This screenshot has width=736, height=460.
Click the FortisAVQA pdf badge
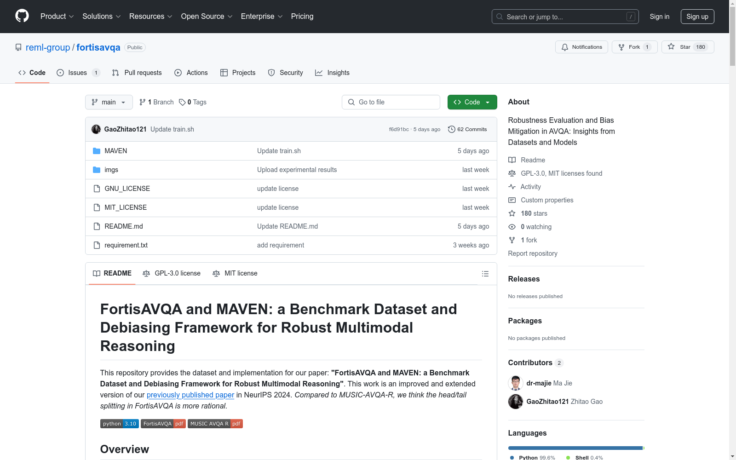163,424
